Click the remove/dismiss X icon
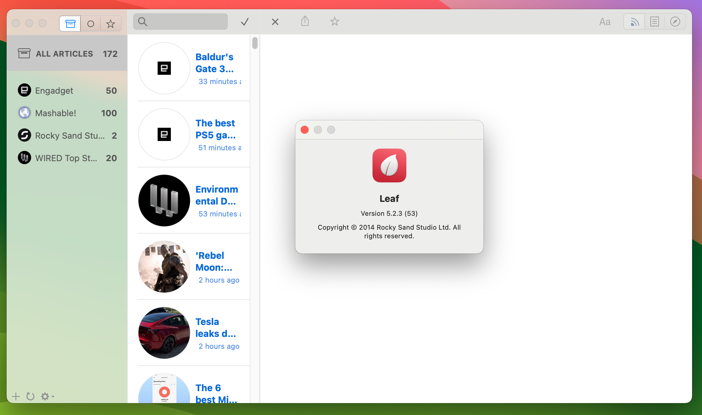This screenshot has width=702, height=415. point(275,21)
